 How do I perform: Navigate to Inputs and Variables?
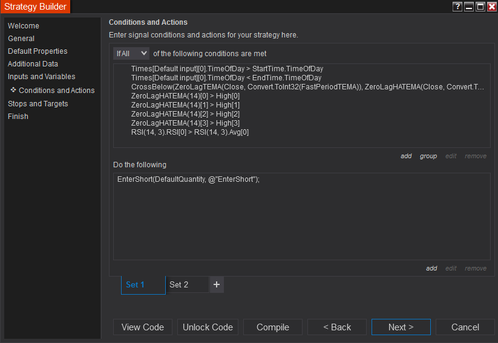click(42, 77)
